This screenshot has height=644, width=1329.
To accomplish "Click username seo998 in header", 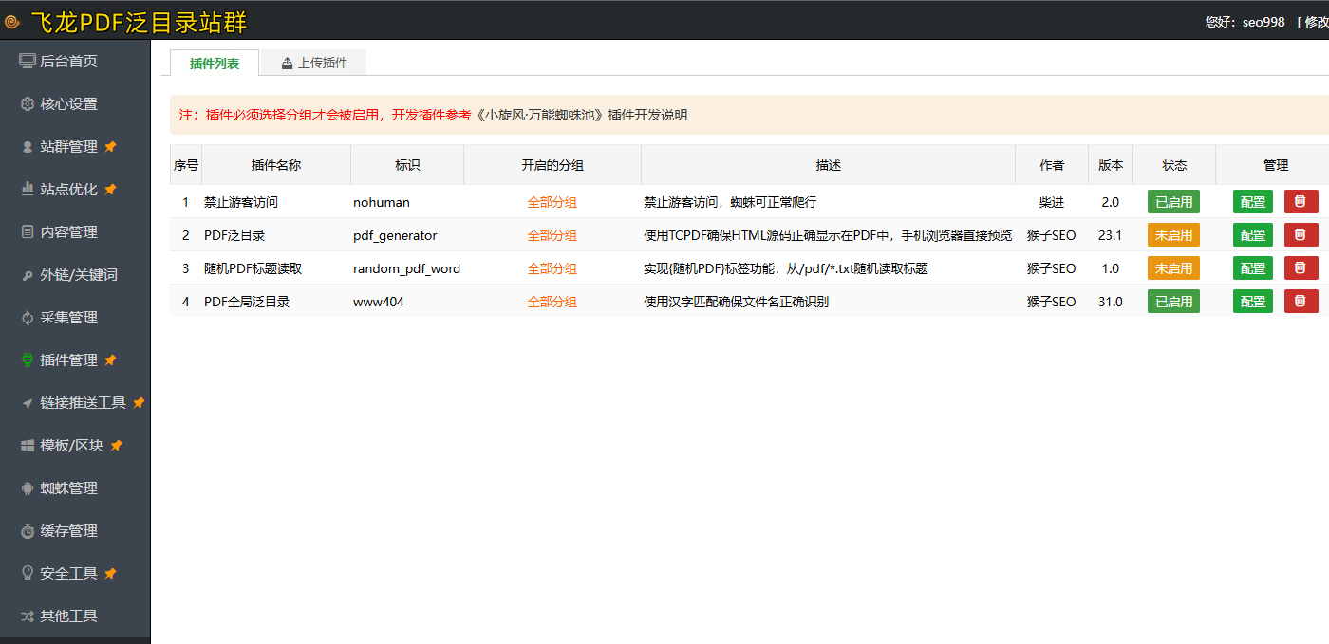I will pos(1263,22).
